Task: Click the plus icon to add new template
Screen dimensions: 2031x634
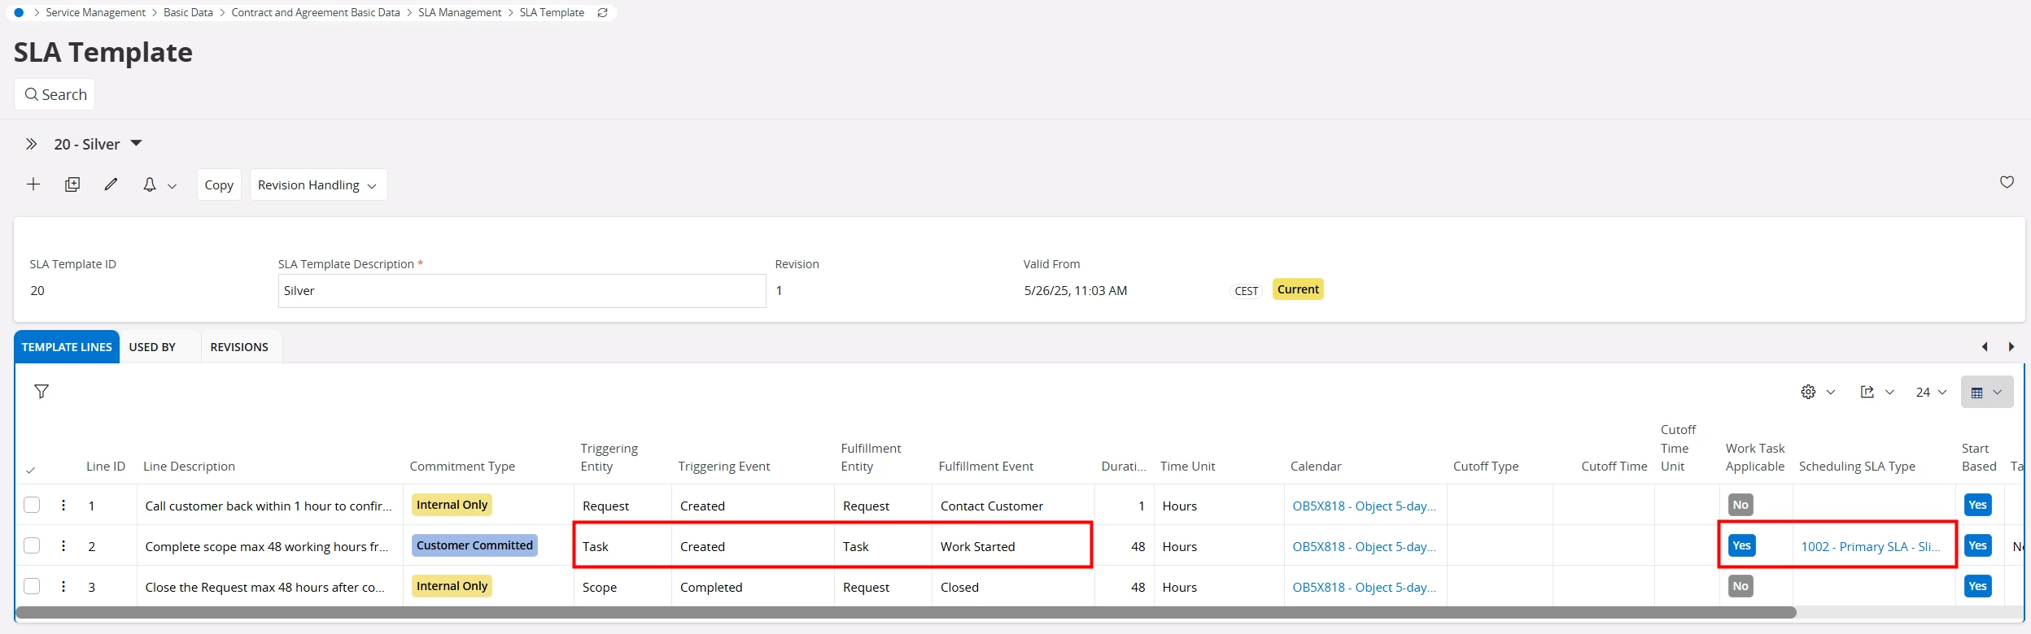Action: [x=33, y=185]
